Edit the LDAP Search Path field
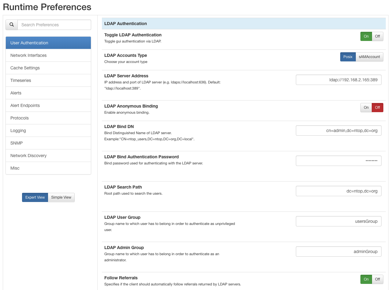This screenshot has width=391, height=290. (x=339, y=191)
